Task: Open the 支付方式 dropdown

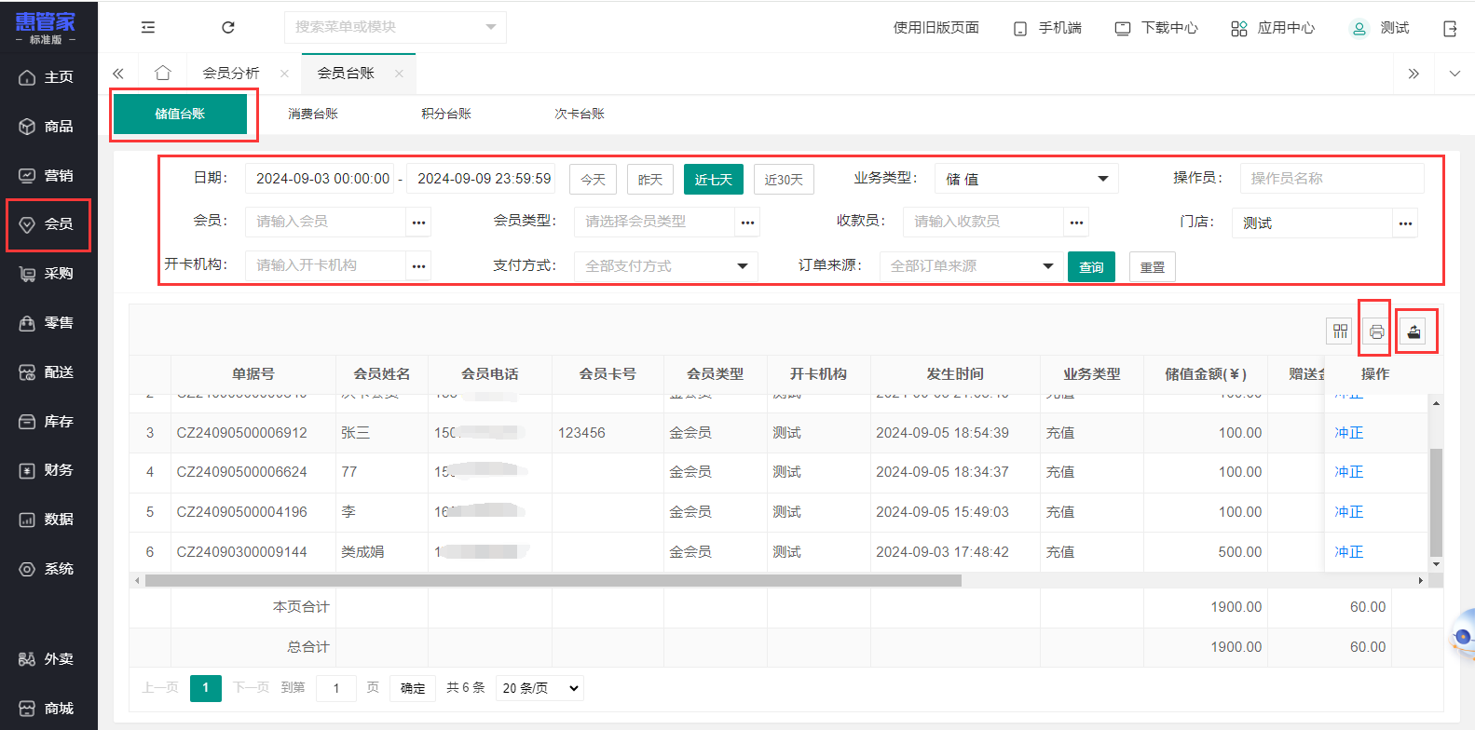Action: [665, 266]
